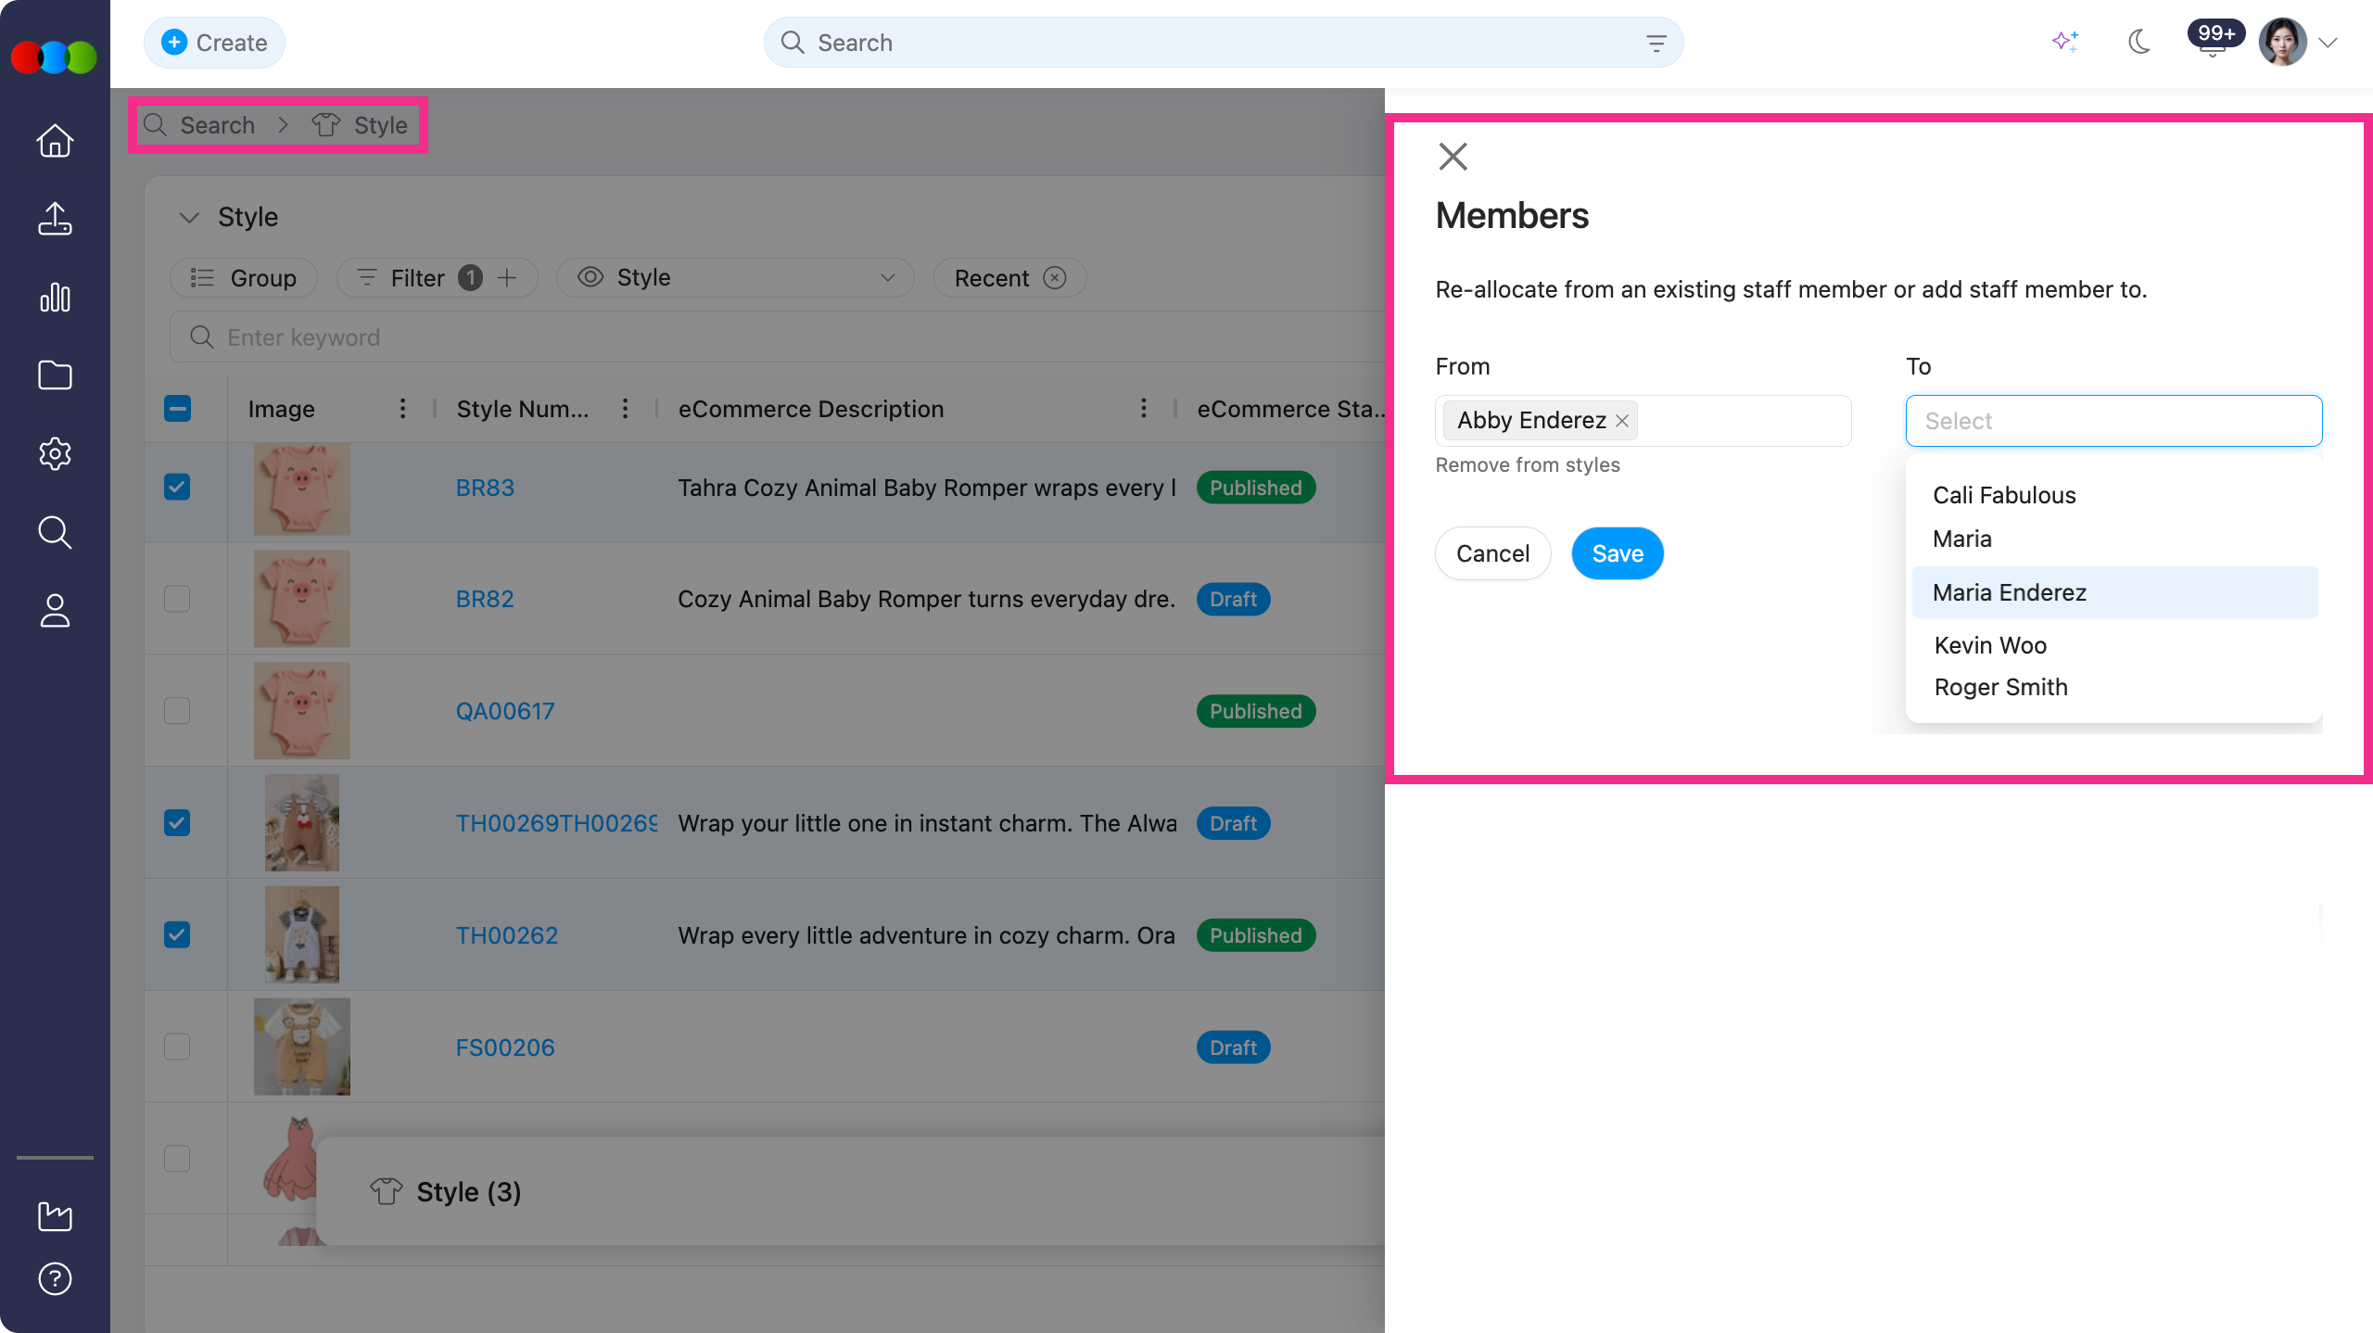The height and width of the screenshot is (1333, 2373).
Task: Uncheck the TH00262 row checkbox
Action: click(x=177, y=935)
